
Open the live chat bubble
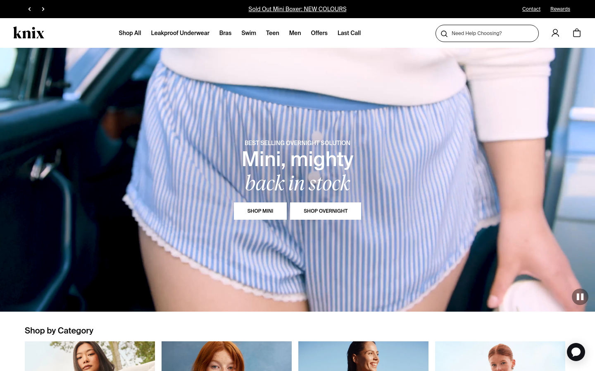(576, 352)
